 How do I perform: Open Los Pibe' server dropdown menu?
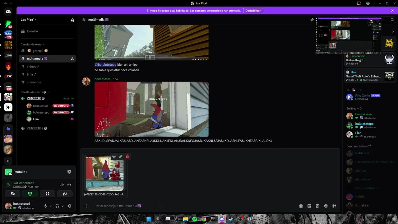(x=29, y=20)
